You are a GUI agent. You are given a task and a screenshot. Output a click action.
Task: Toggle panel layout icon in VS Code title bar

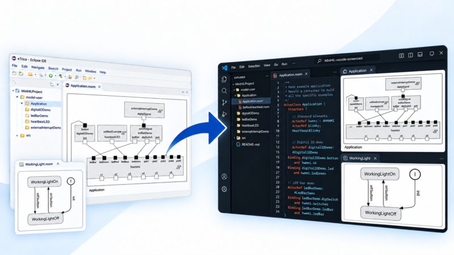(x=420, y=54)
